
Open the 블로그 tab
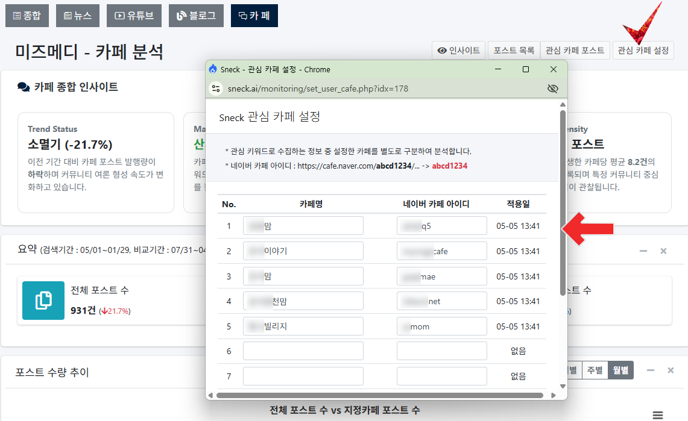coord(196,16)
